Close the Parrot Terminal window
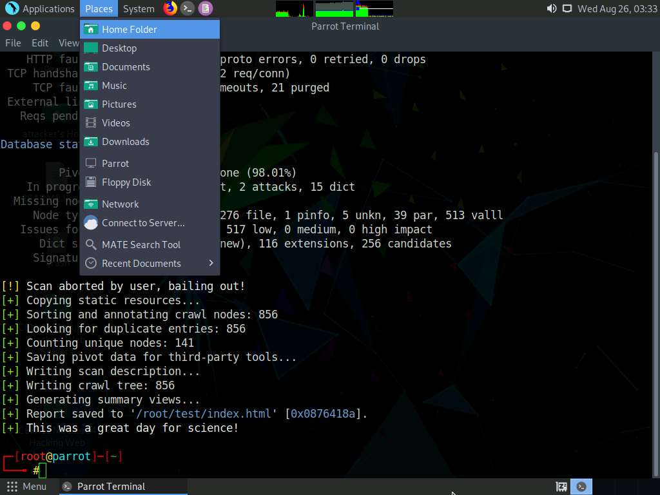 pyautogui.click(x=7, y=26)
